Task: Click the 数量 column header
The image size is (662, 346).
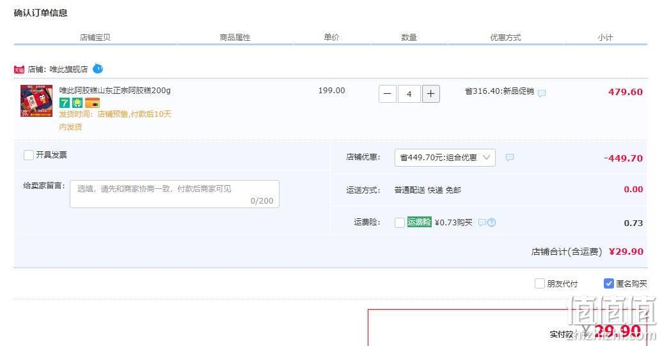Action: pyautogui.click(x=409, y=38)
